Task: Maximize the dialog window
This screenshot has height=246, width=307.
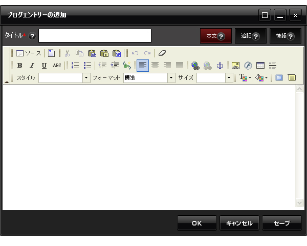Action: (265, 15)
